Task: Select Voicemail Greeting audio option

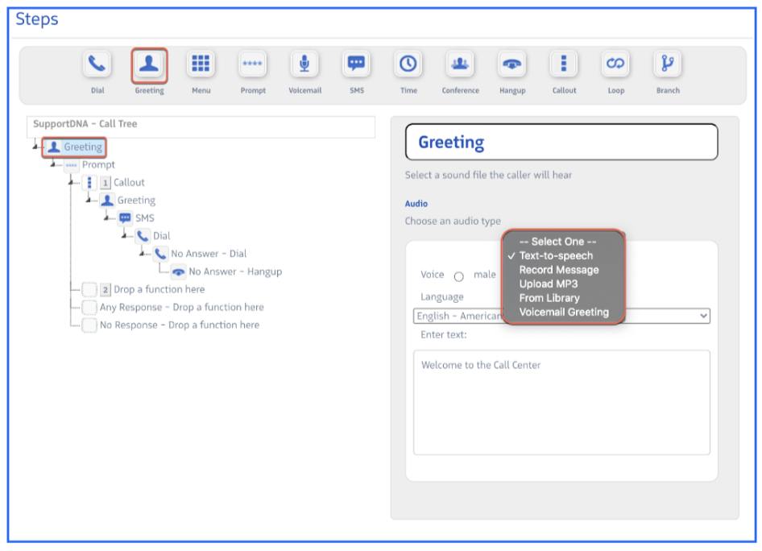Action: tap(563, 312)
